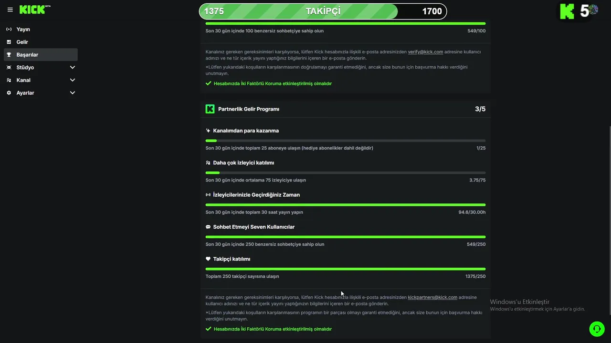Click the Başarılar trophy icon
The image size is (611, 343).
tap(9, 55)
